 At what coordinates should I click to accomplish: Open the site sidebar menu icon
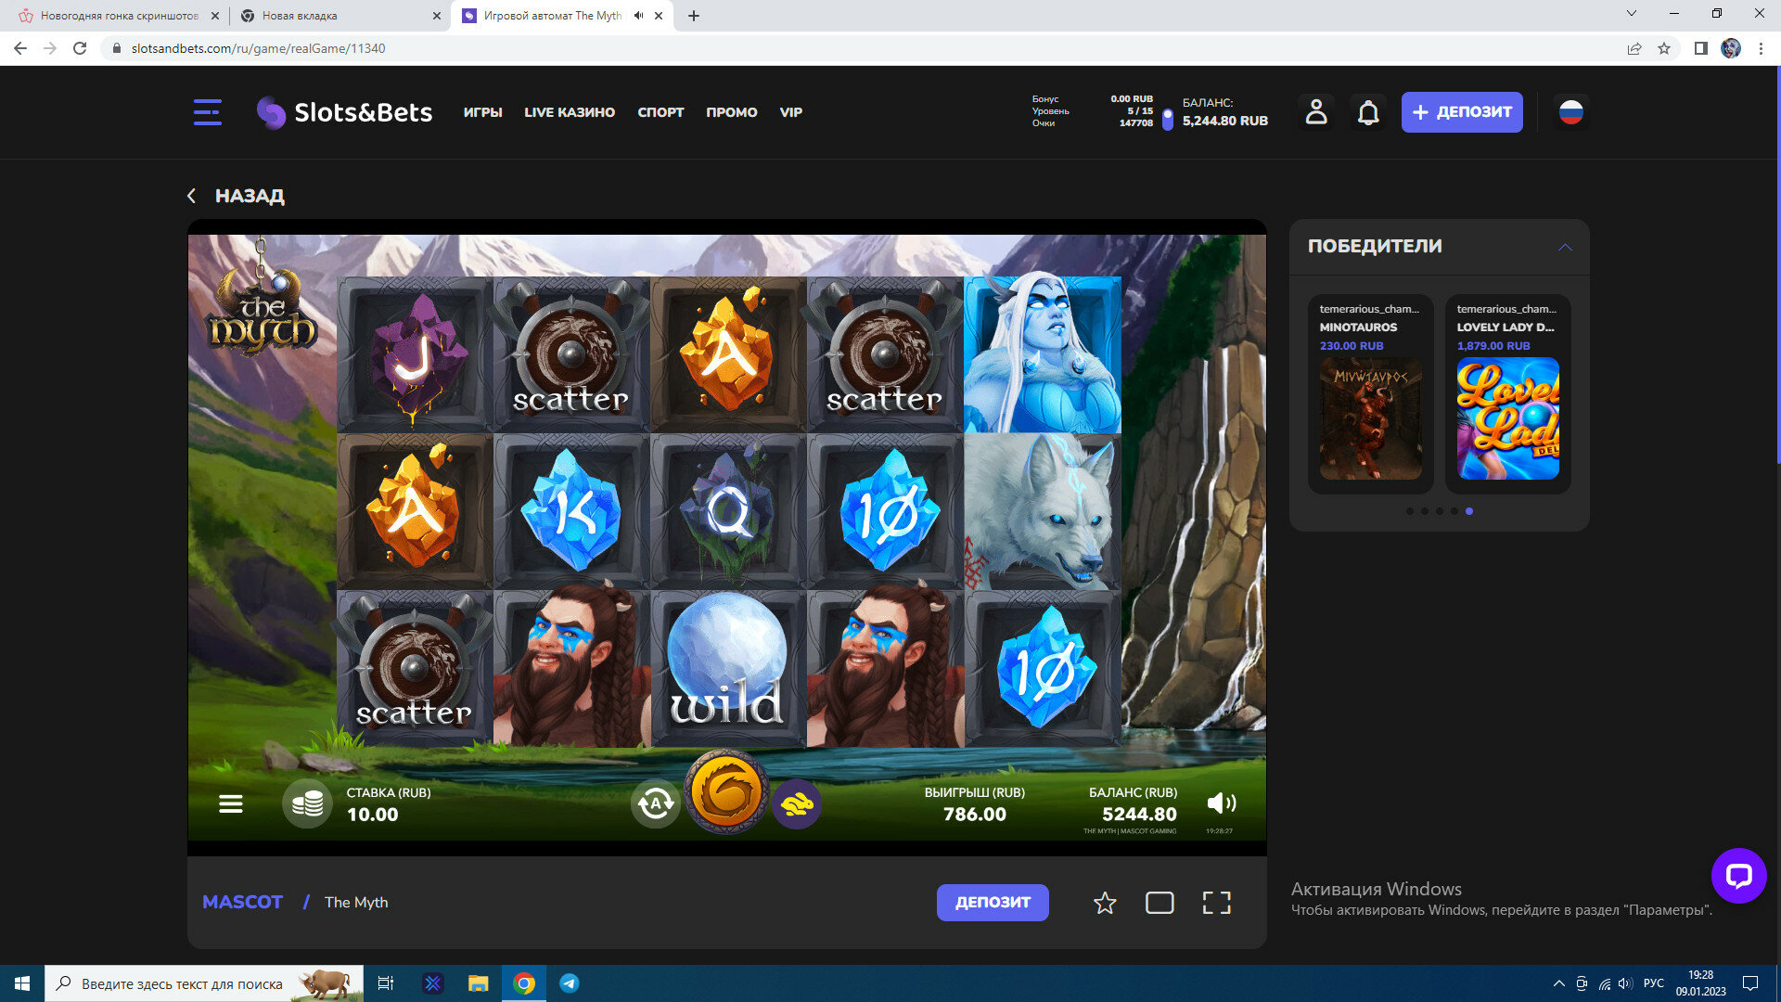[x=207, y=112]
